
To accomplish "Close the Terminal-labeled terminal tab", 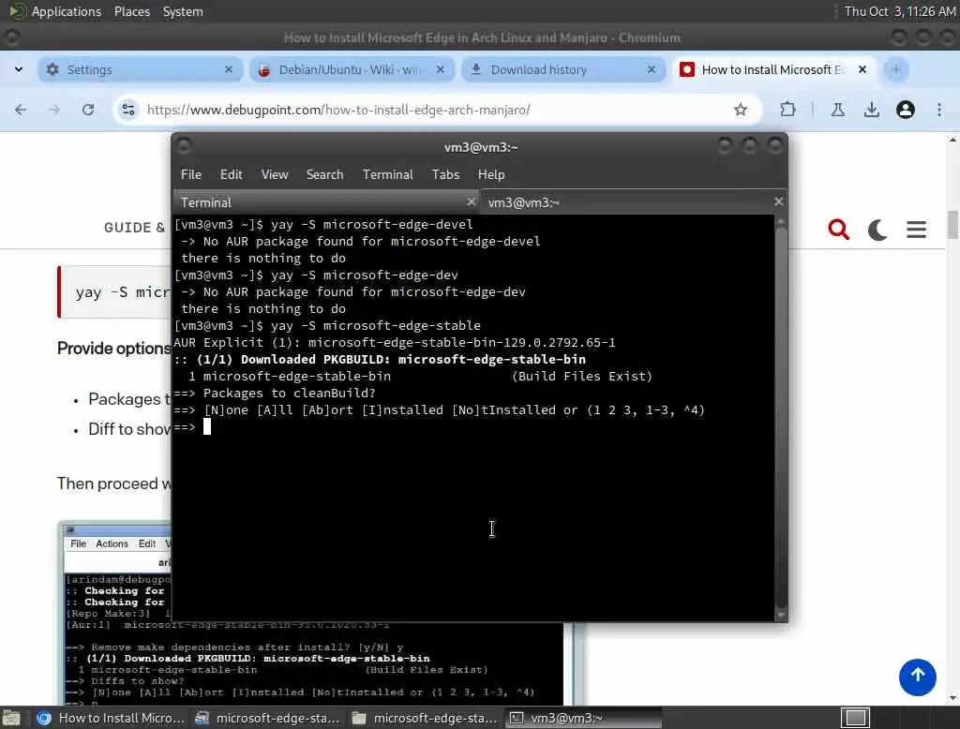I will click(x=471, y=201).
